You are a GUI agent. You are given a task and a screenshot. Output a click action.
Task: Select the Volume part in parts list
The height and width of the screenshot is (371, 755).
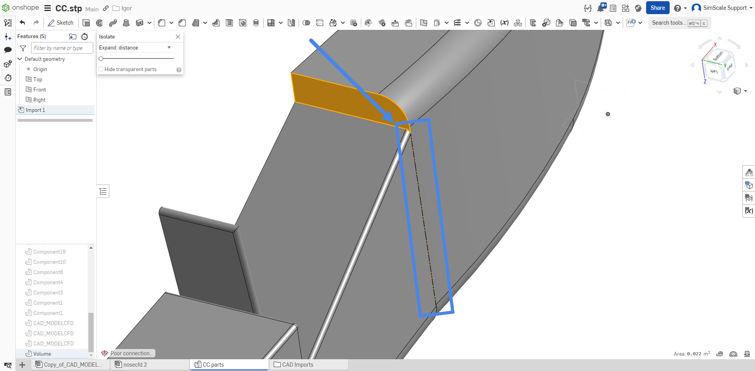pos(52,354)
